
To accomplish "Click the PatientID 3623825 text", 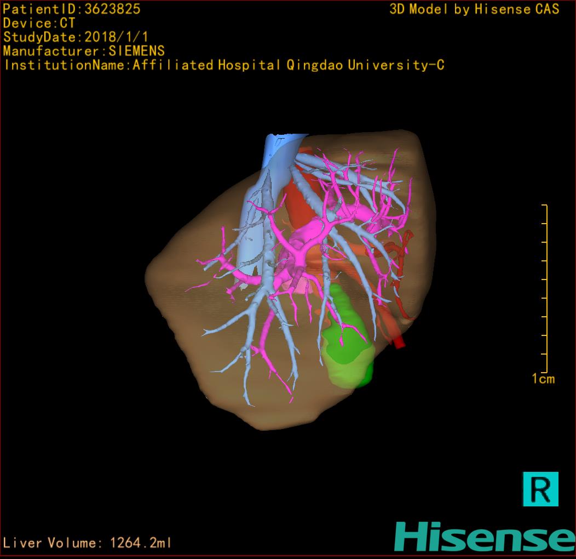I will click(x=72, y=9).
